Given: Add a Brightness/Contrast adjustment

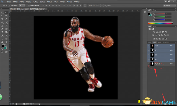Looking at the screenshot, I should [154, 32].
